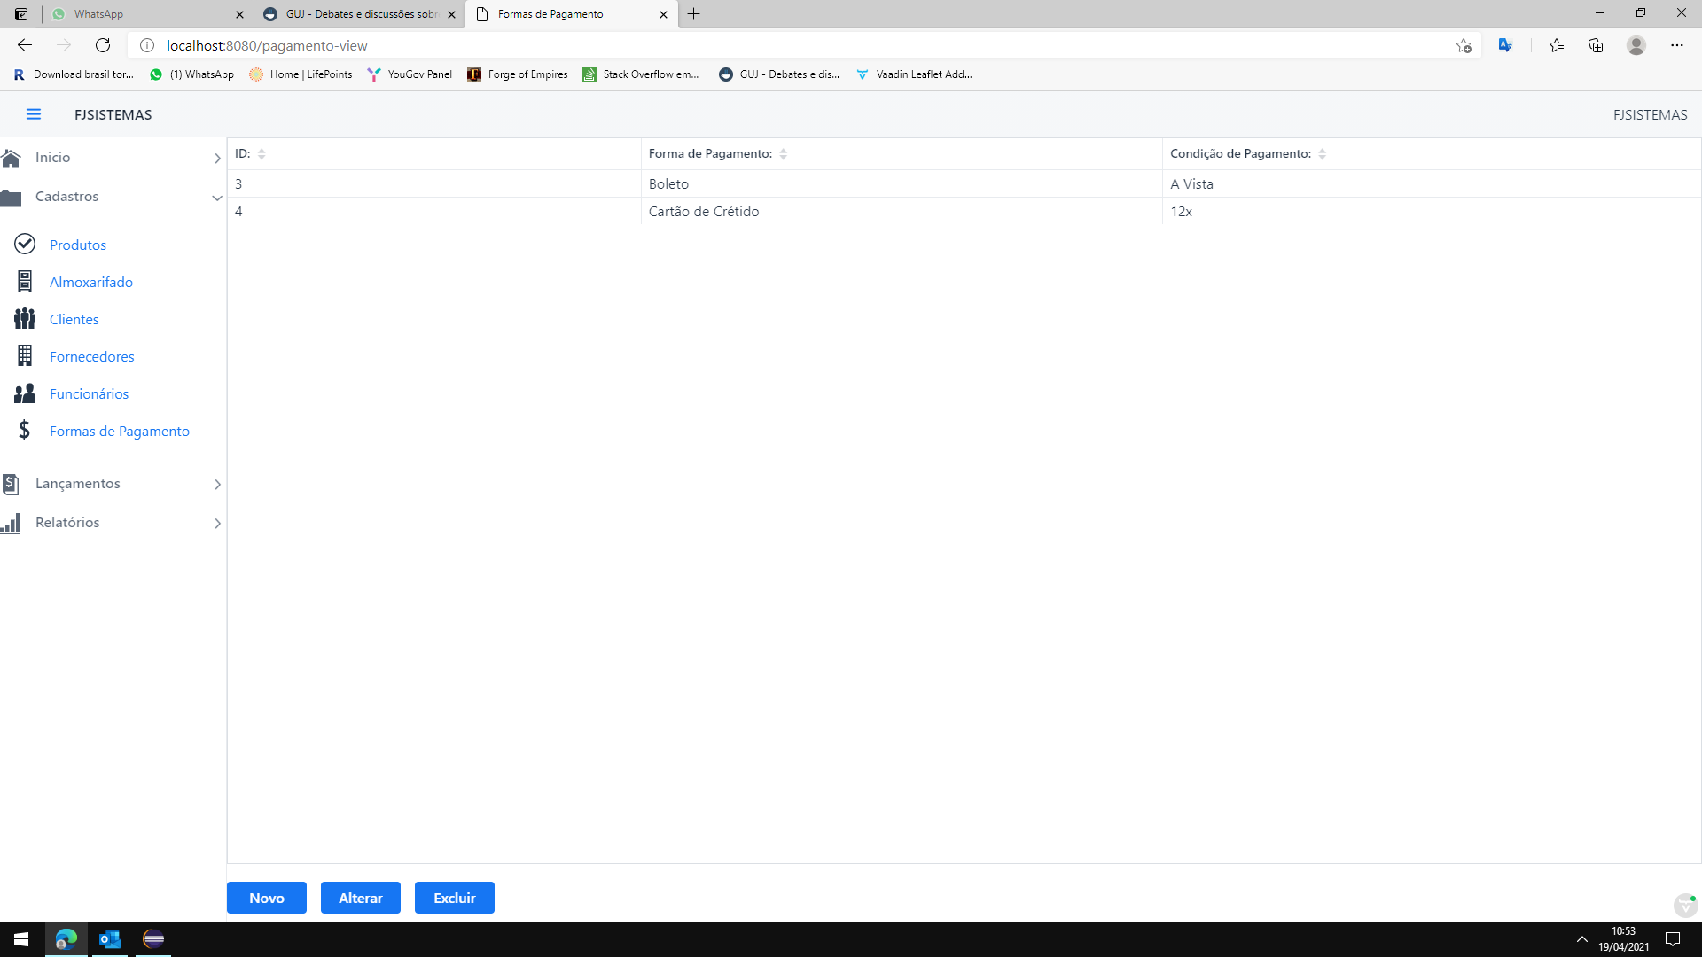Click the Relatórios bar chart icon
The height and width of the screenshot is (957, 1702).
[11, 523]
